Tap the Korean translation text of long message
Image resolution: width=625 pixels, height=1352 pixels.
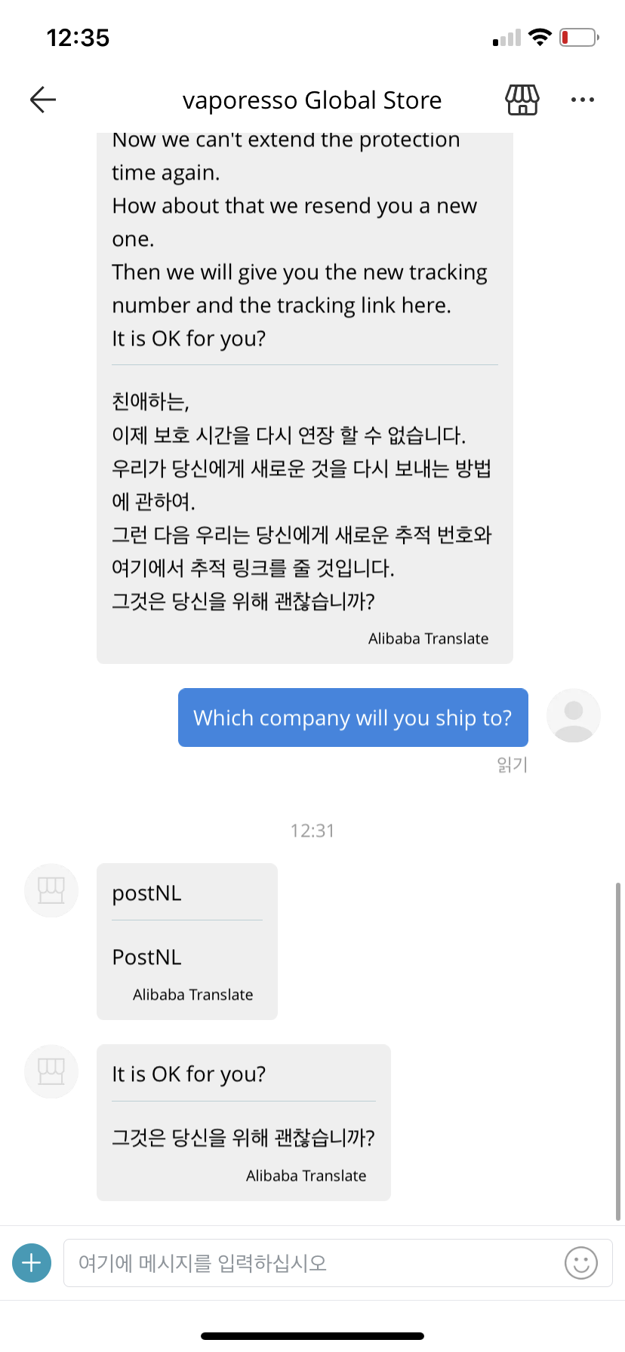click(300, 501)
